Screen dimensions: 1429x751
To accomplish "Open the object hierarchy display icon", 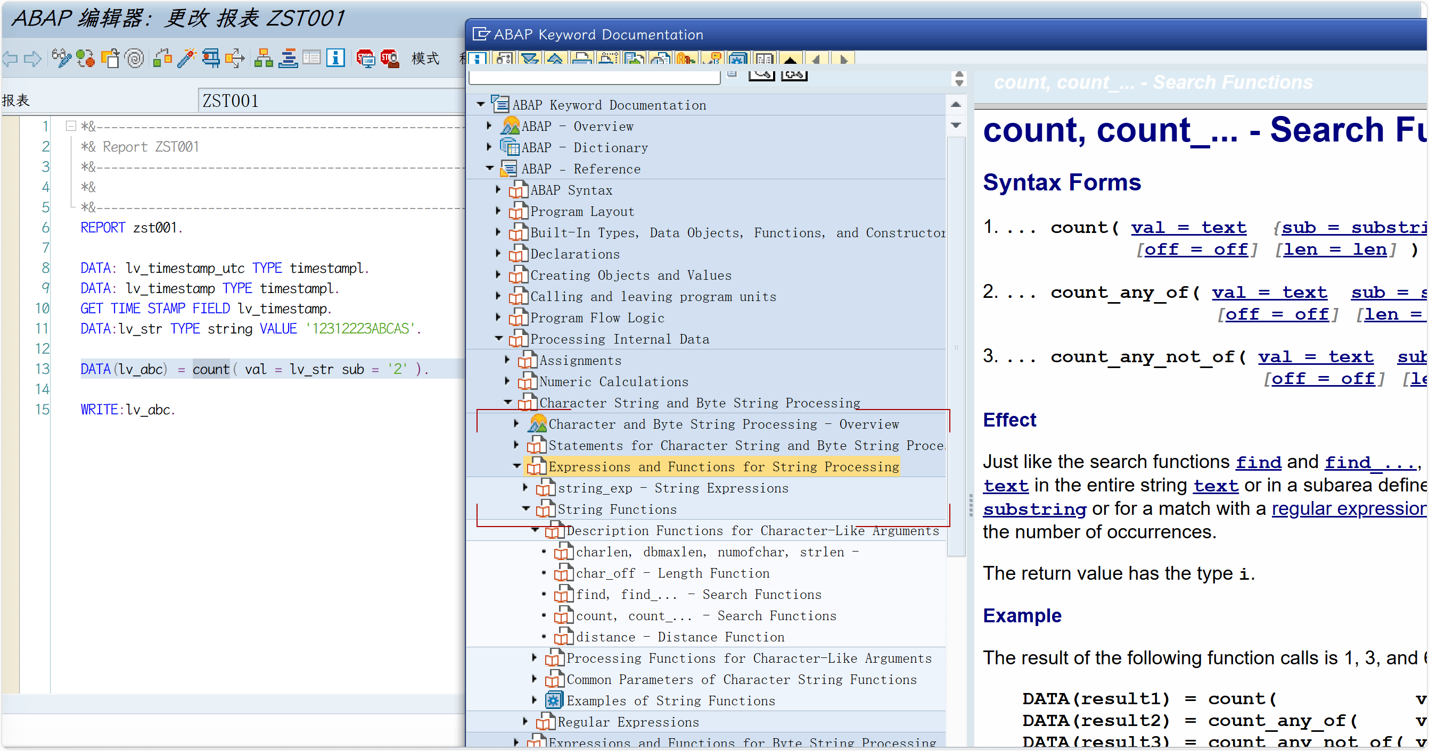I will [x=263, y=57].
